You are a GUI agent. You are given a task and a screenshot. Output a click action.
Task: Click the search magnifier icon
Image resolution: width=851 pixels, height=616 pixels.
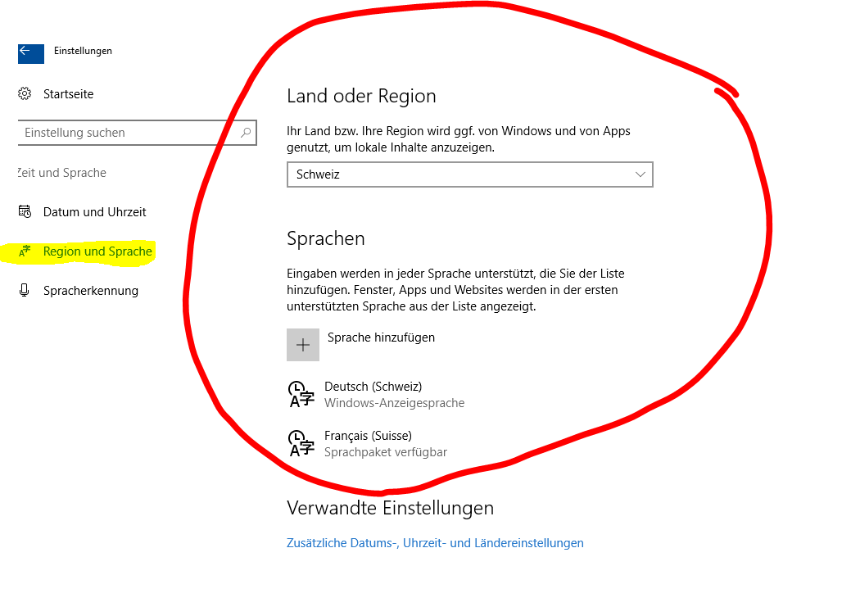tap(246, 133)
